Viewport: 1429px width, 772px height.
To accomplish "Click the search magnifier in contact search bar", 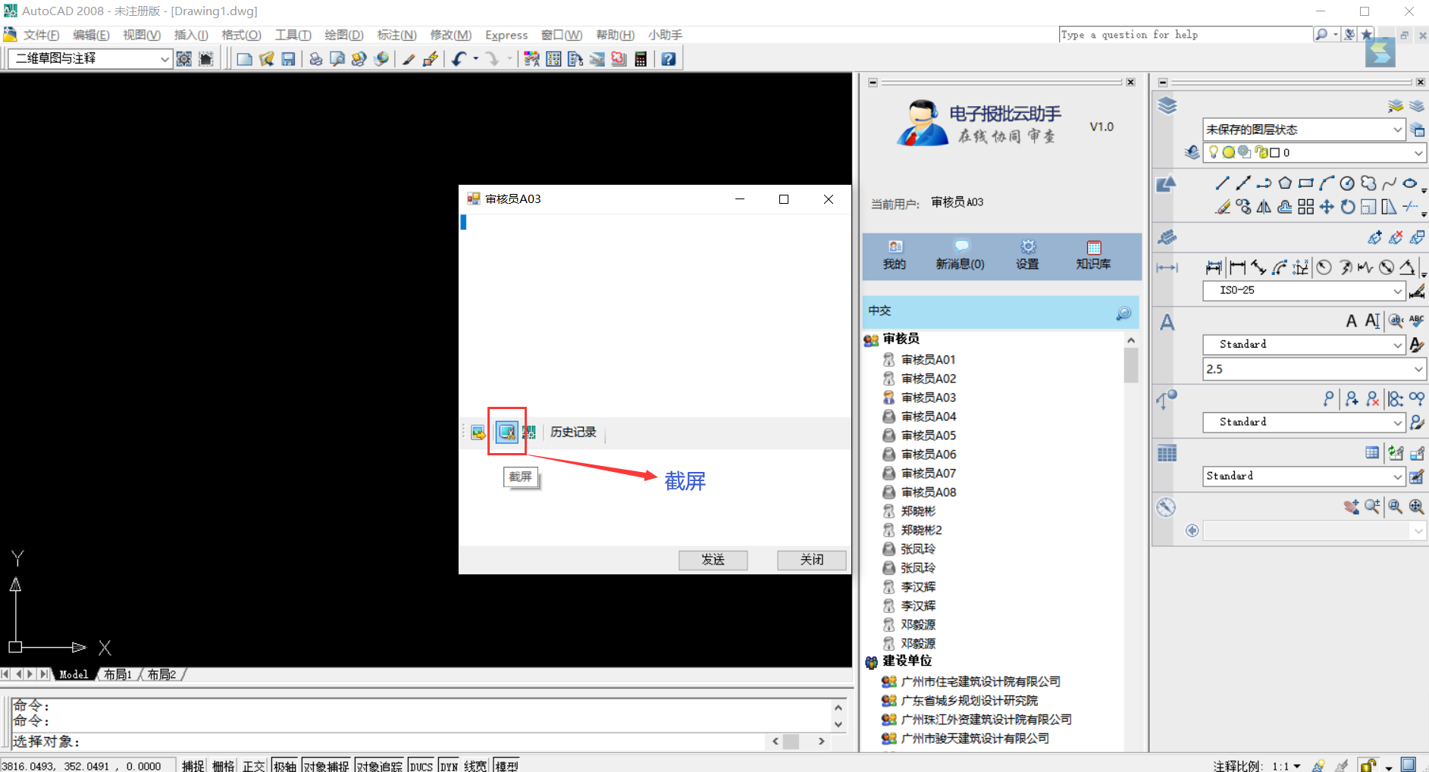I will [1123, 312].
